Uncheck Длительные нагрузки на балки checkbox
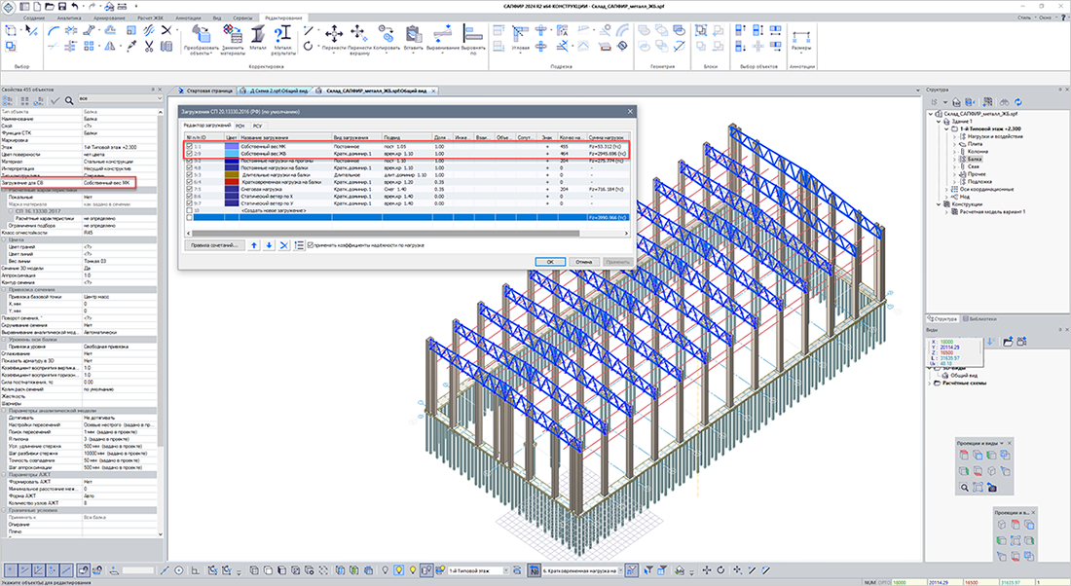 (189, 175)
